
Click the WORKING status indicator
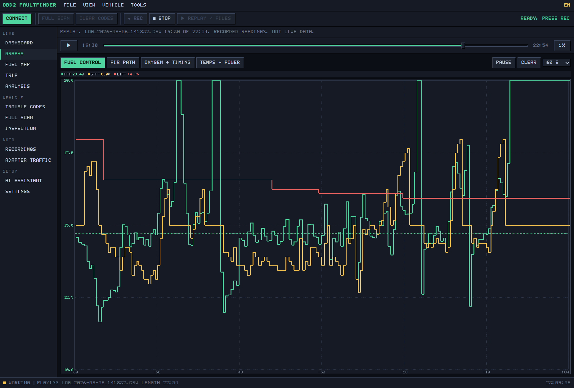point(17,383)
